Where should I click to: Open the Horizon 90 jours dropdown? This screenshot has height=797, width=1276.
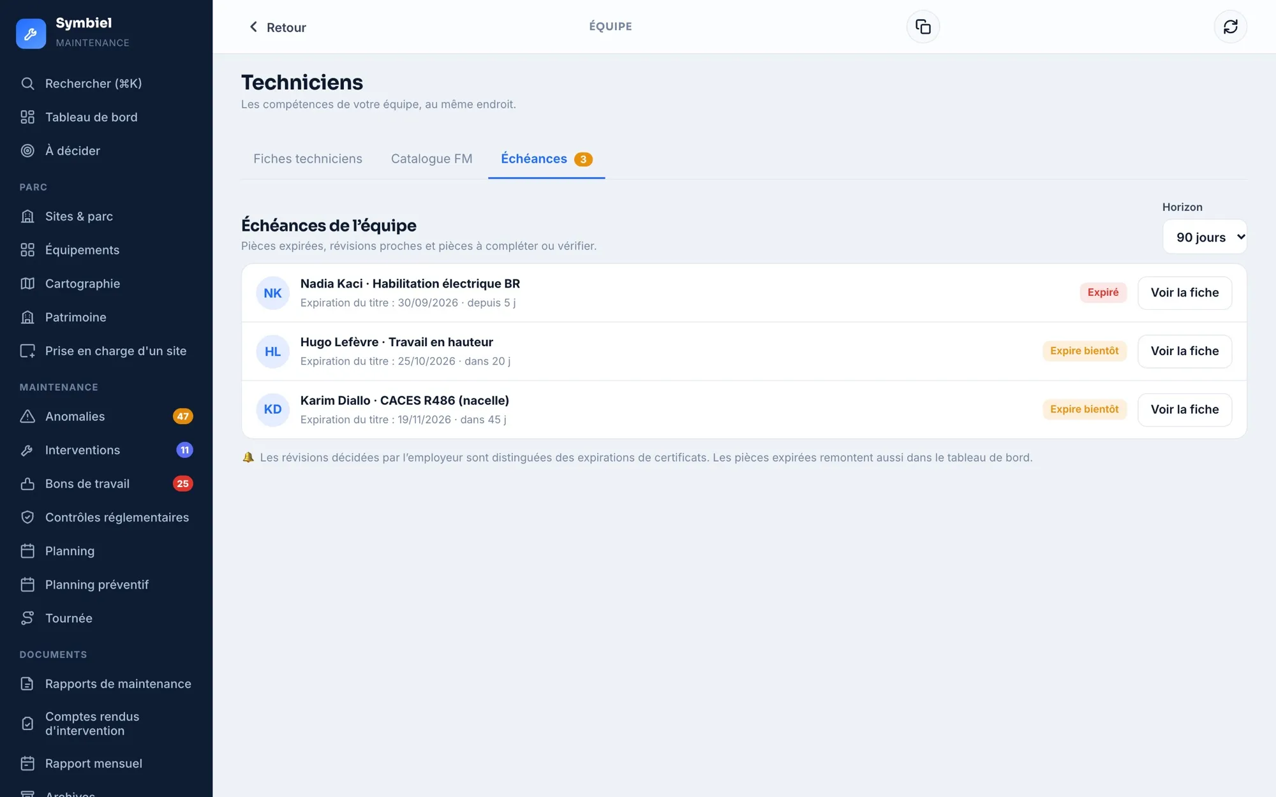[1205, 237]
